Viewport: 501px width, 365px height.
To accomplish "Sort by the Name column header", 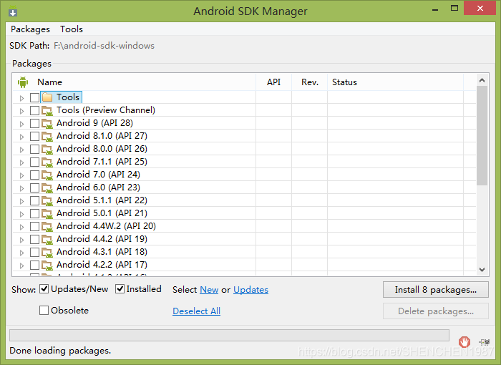I will click(135, 82).
